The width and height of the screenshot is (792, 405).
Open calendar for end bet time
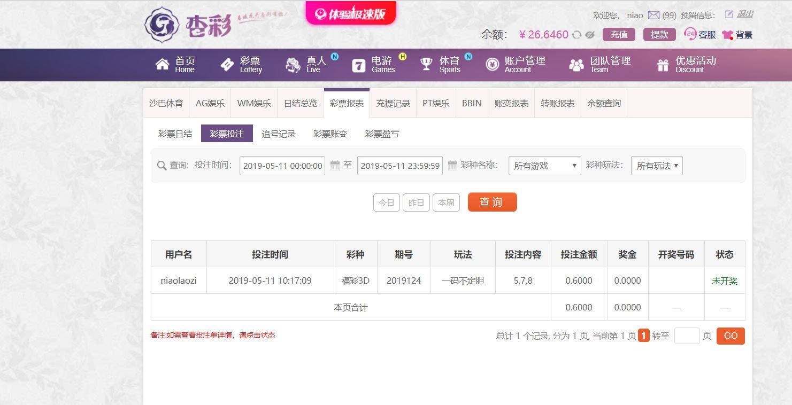tap(452, 166)
